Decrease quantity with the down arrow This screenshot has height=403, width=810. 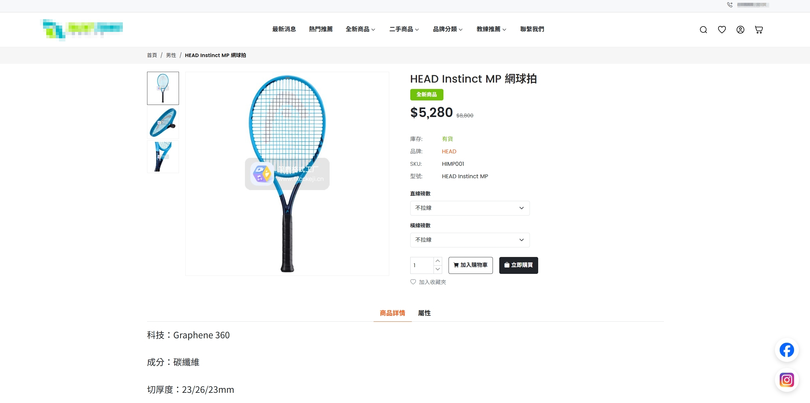[438, 269]
